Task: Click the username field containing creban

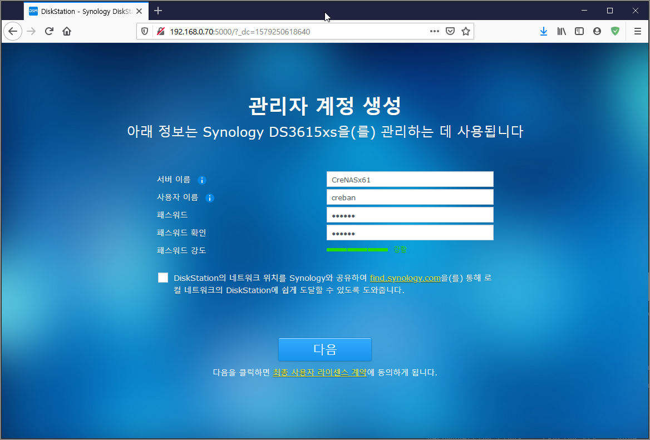Action: click(x=410, y=197)
